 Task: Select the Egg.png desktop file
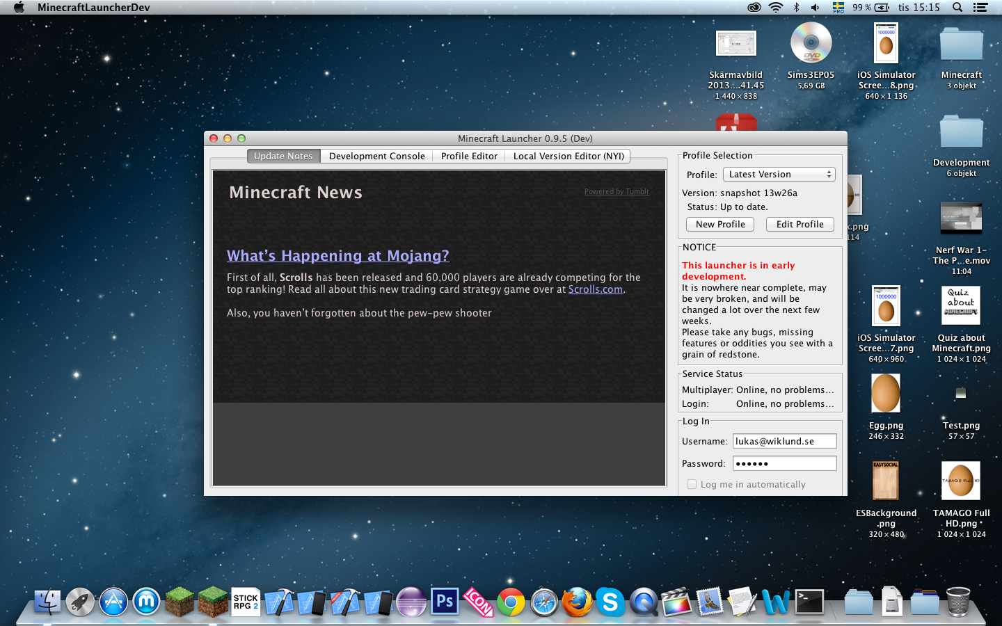click(886, 394)
